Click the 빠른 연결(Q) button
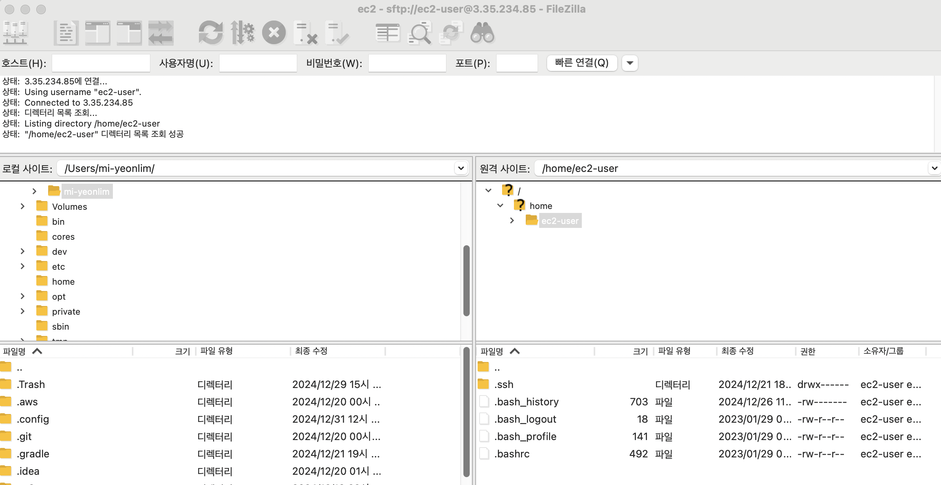The width and height of the screenshot is (941, 485). (582, 63)
